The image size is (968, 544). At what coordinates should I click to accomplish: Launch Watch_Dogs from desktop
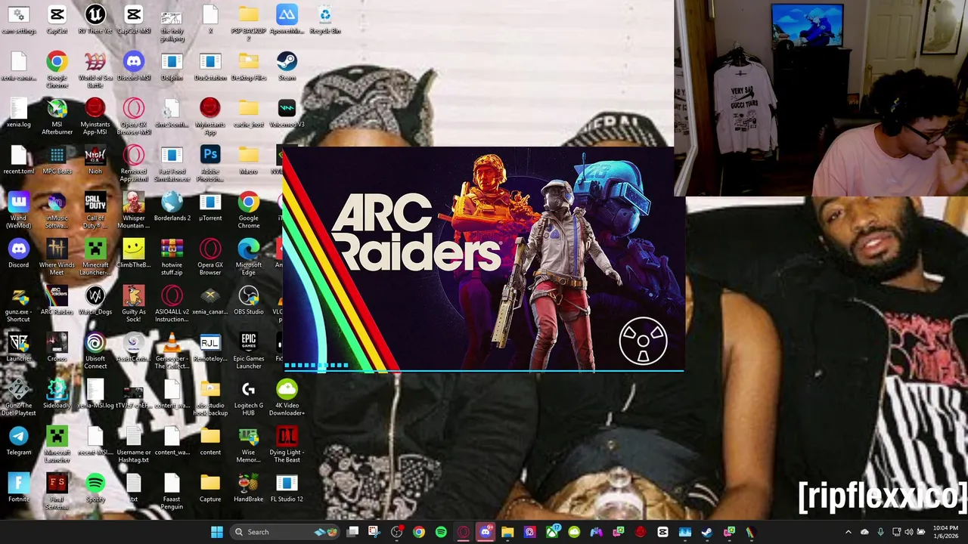pyautogui.click(x=95, y=301)
